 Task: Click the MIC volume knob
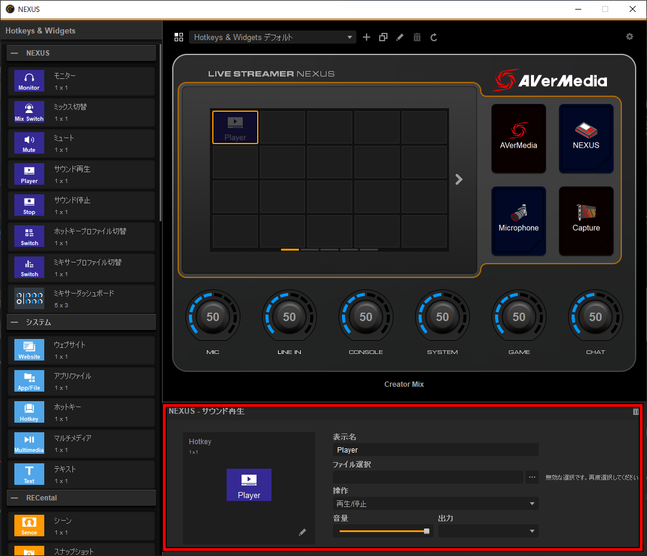[x=213, y=316]
